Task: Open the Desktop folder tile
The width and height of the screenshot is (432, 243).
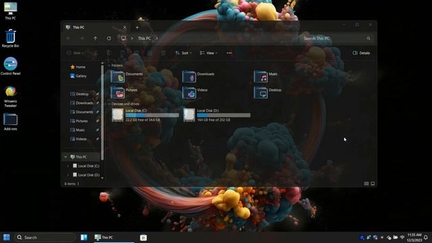Action: tap(267, 92)
